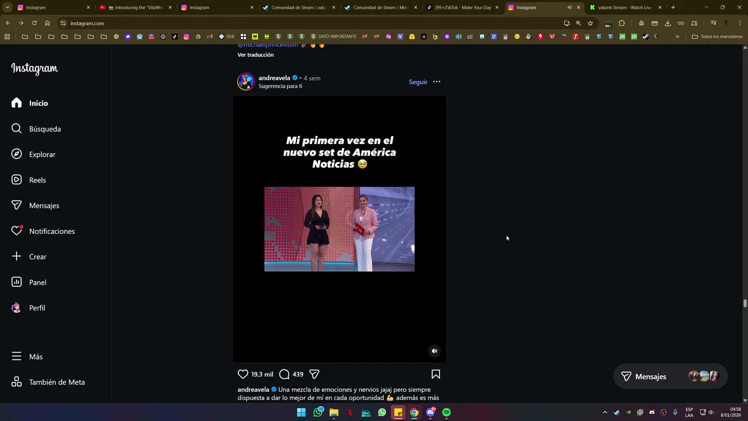
Task: Open browser zoom magnifier icon
Action: coord(579,23)
